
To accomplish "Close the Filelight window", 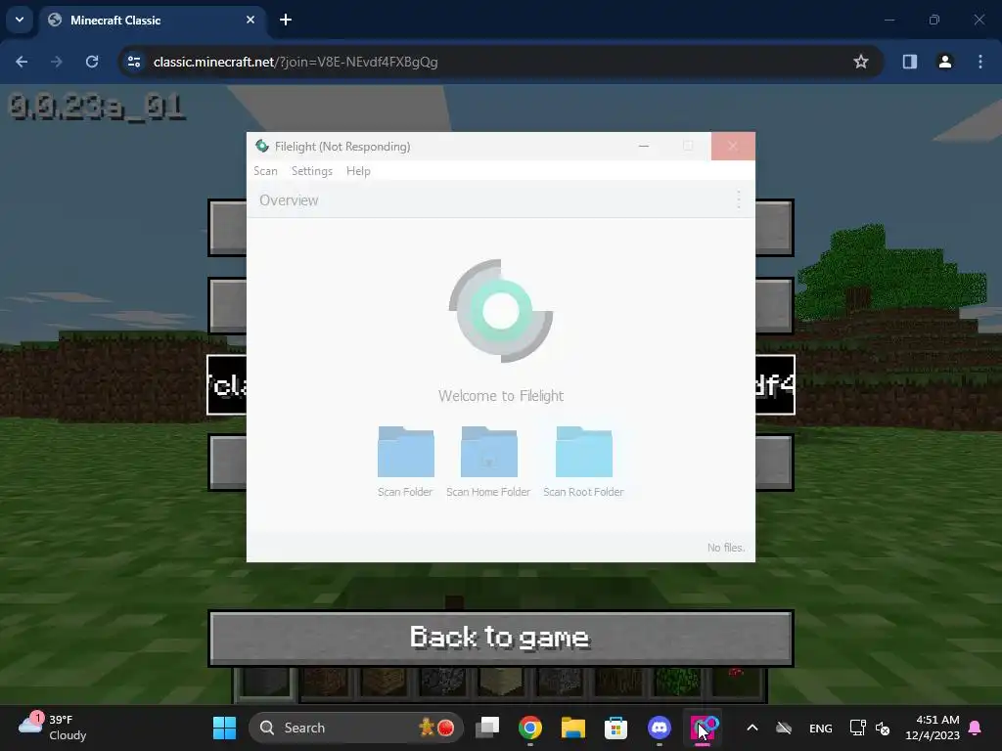I will pos(733,147).
